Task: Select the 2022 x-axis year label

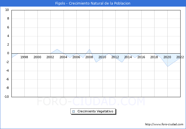Action: pyautogui.click(x=180, y=57)
